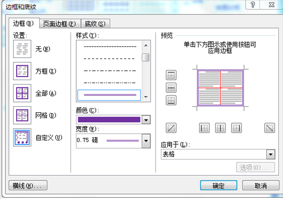Screen dimensions: 283x199
Task: Select the 无 (none) border setting
Action: (22, 49)
